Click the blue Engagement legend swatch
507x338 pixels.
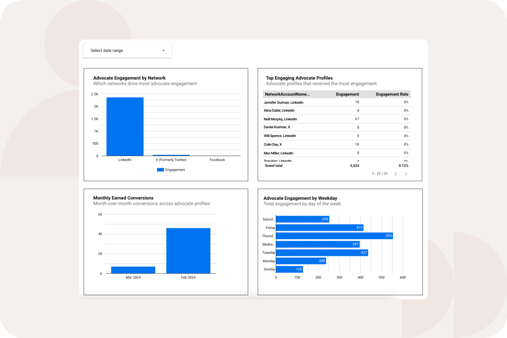click(160, 170)
